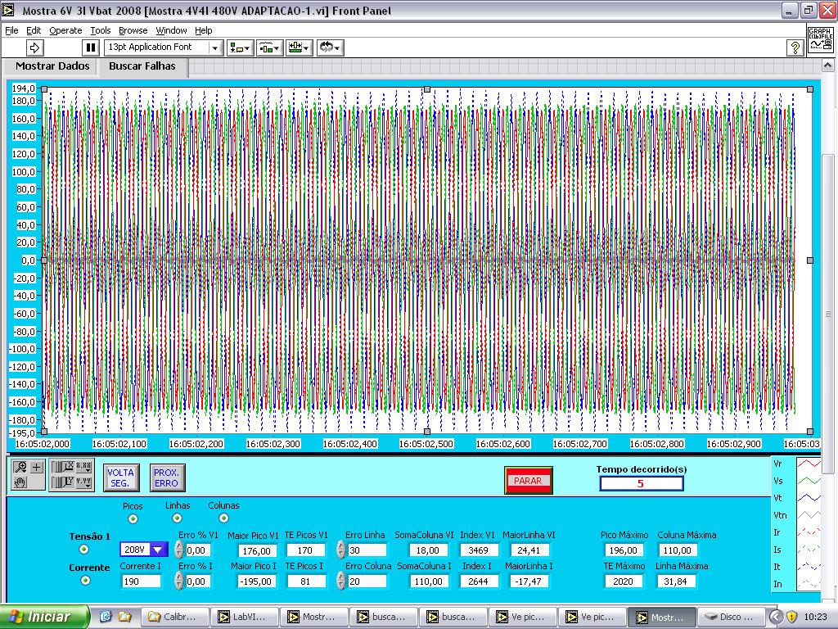Image resolution: width=838 pixels, height=629 pixels.
Task: Click the Vs green plot legend sample
Action: 809,481
